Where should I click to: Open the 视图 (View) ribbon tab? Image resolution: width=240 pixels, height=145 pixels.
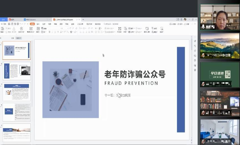[72, 24]
